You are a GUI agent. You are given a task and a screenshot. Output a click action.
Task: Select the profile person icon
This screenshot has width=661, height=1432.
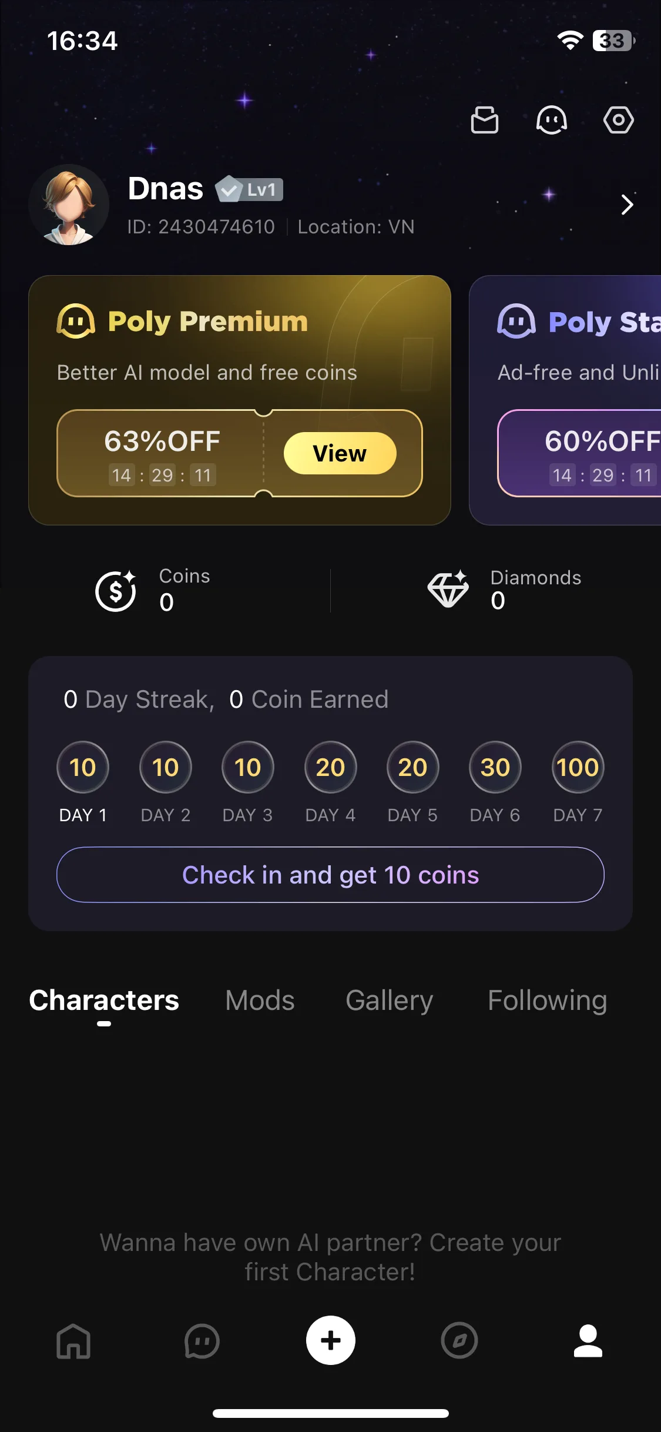click(x=588, y=1341)
